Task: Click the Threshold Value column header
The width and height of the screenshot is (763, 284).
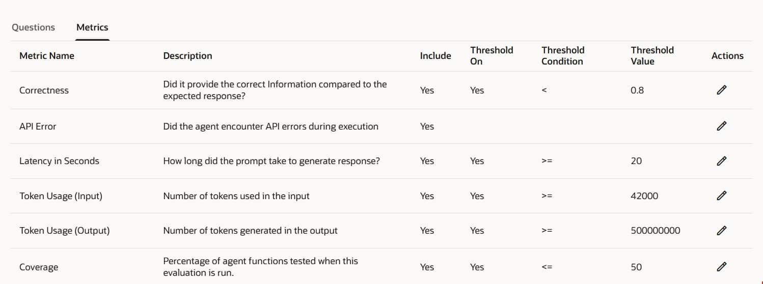Action: coord(652,56)
